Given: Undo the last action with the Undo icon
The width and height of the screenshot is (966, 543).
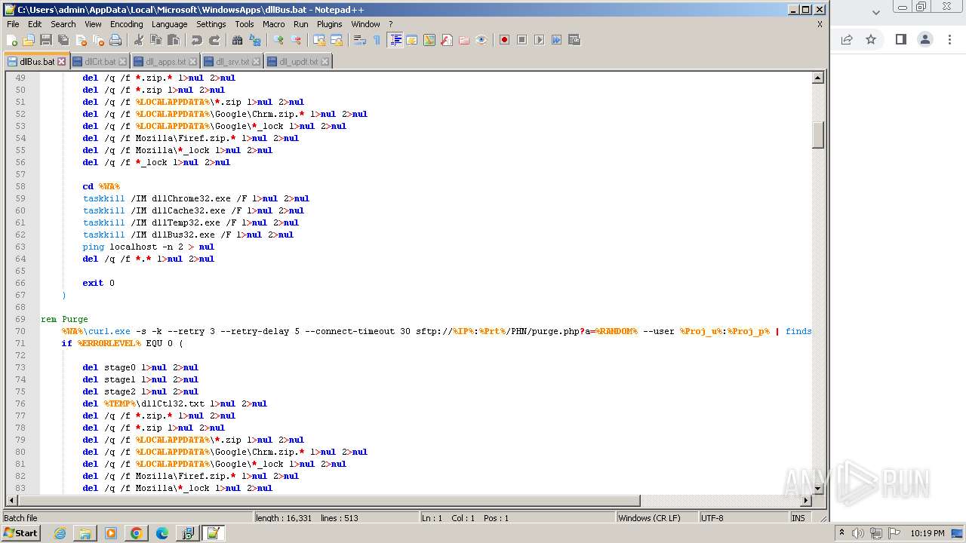Looking at the screenshot, I should [x=196, y=40].
